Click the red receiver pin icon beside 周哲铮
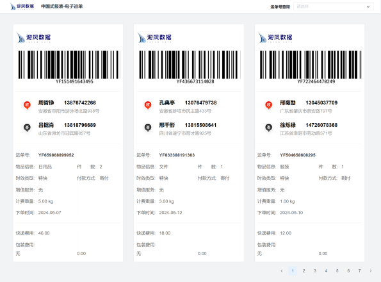This screenshot has height=282, width=381. click(27, 105)
